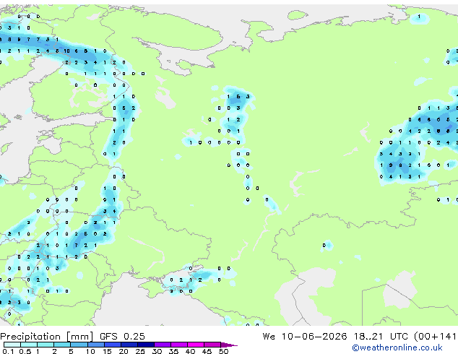The width and height of the screenshot is (458, 354).
Task: Click the 10–15 mm legend color swatch
Action: (x=95, y=345)
